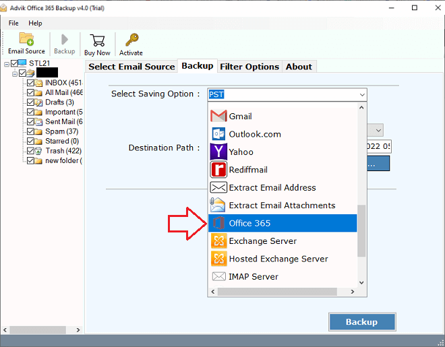Switch to Select Email Source tab
The height and width of the screenshot is (347, 445).
tap(131, 67)
